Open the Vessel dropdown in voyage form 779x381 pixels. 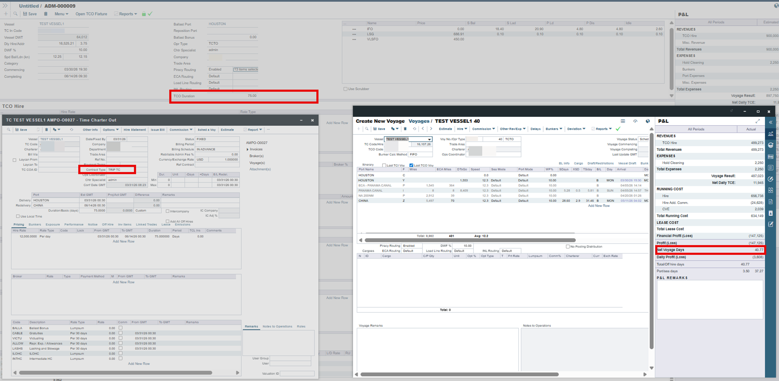429,139
